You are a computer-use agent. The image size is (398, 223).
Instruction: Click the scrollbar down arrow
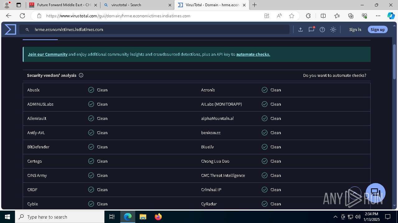395,205
